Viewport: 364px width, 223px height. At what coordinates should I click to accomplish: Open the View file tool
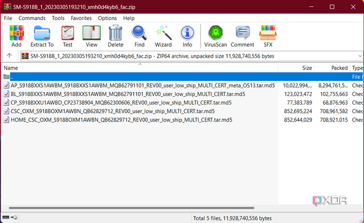[x=91, y=36]
